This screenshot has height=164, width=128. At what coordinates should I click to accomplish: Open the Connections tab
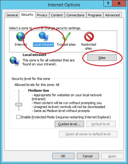75,15
